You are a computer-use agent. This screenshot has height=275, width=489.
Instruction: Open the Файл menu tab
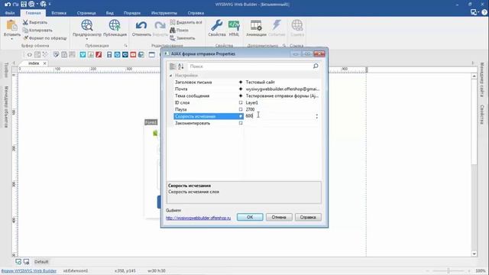pyautogui.click(x=10, y=13)
